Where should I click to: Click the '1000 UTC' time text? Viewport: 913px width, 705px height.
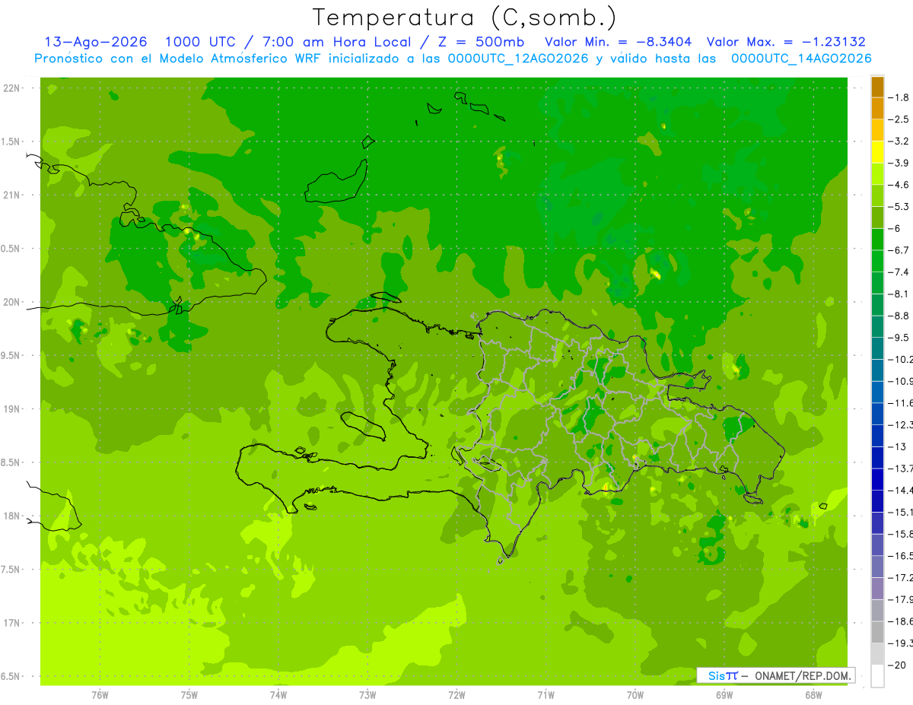(x=200, y=42)
